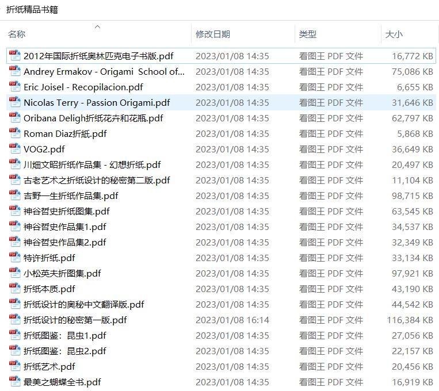439x391 pixels.
Task: Click the 75,086 KB size value
Action: (413, 72)
